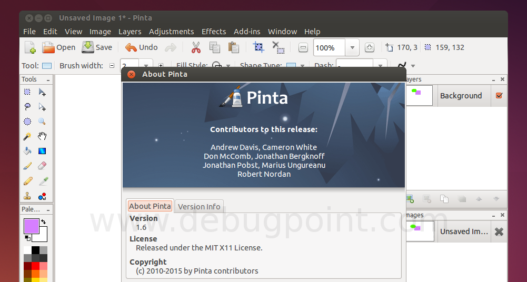The width and height of the screenshot is (527, 282).
Task: Duplicate layer via Layers panel icon
Action: (444, 199)
